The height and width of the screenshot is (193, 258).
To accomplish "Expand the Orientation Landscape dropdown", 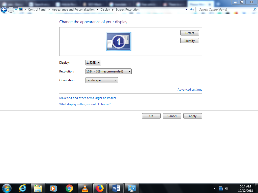I will pos(102,80).
